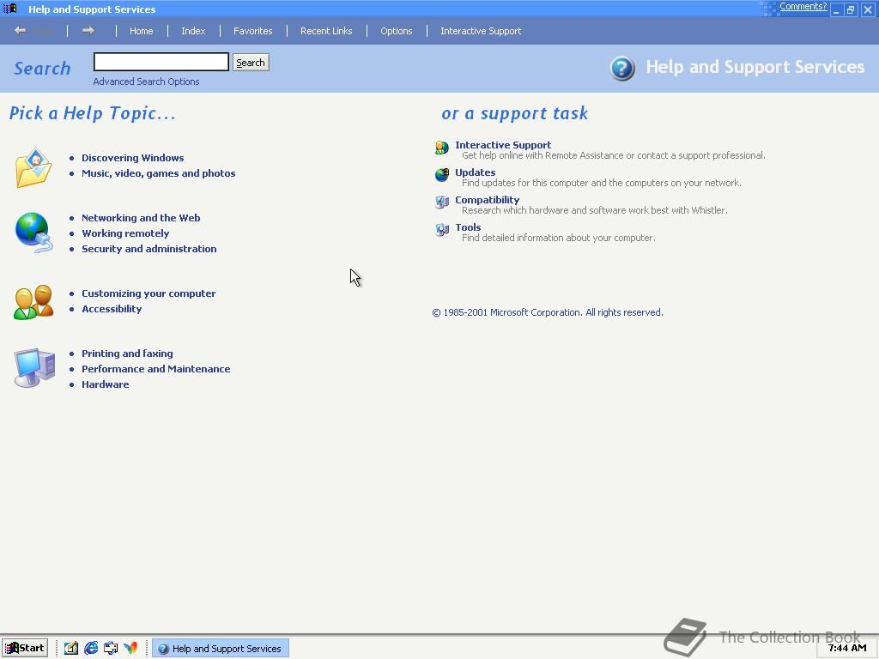Click the Search button
Image resolution: width=879 pixels, height=659 pixels.
[x=251, y=62]
